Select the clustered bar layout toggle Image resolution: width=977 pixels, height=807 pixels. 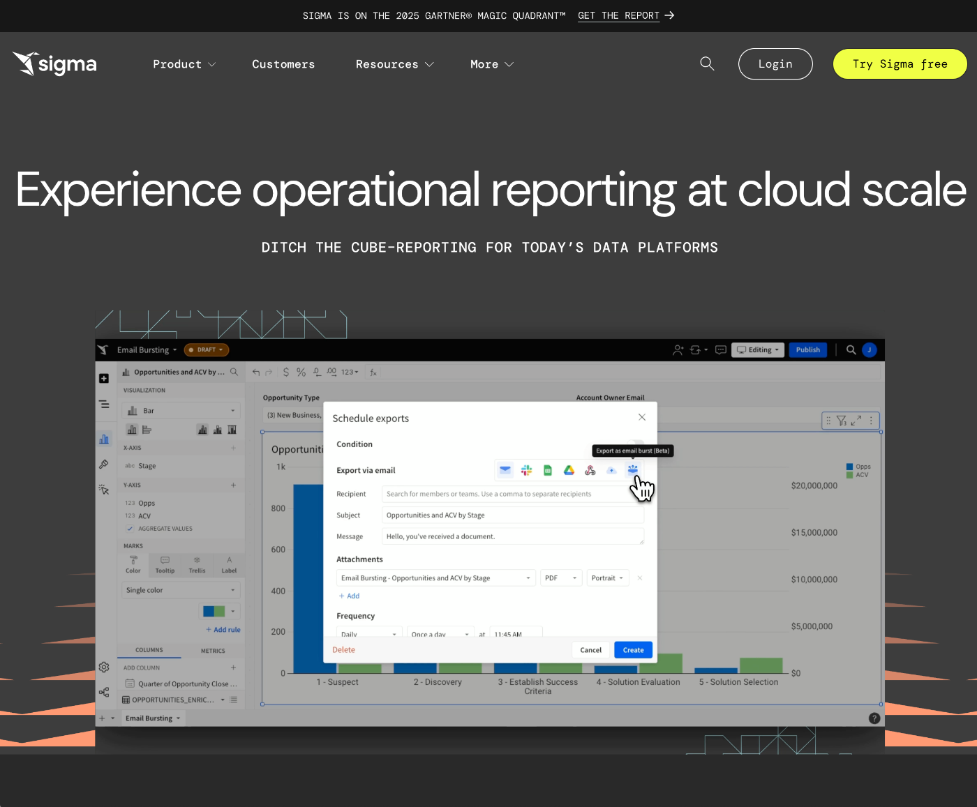pyautogui.click(x=202, y=430)
